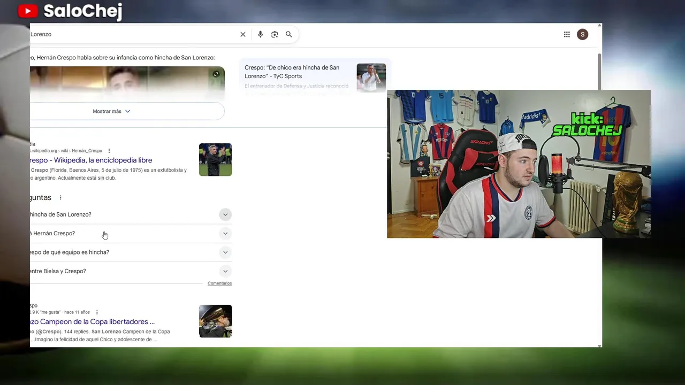685x385 pixels.
Task: Expand the 'entre Bielsa y Crespo?' question
Action: click(131, 271)
